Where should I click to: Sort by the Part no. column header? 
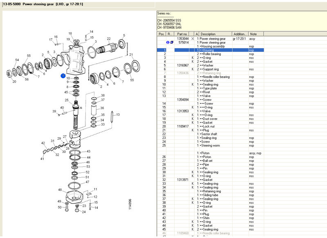182,34
